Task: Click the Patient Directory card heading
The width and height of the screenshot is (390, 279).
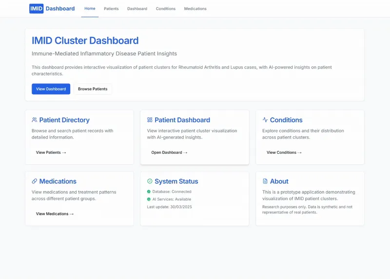Action: 64,120
